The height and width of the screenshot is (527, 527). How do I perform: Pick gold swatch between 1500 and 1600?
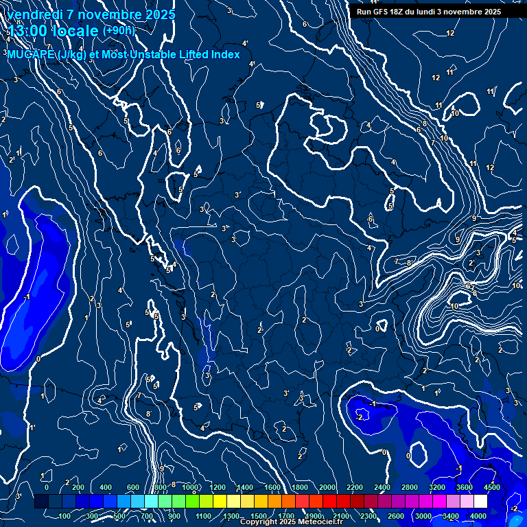pyautogui.click(x=261, y=501)
